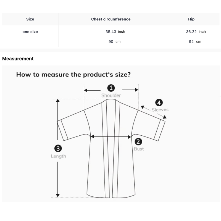The width and height of the screenshot is (221, 221).
Task: Select the Size column header
Action: tap(30, 19)
